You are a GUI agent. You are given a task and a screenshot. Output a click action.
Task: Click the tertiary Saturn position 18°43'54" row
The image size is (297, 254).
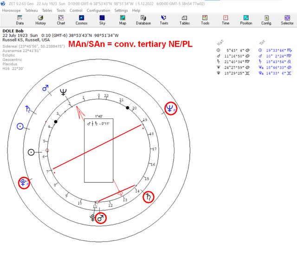coord(275,62)
